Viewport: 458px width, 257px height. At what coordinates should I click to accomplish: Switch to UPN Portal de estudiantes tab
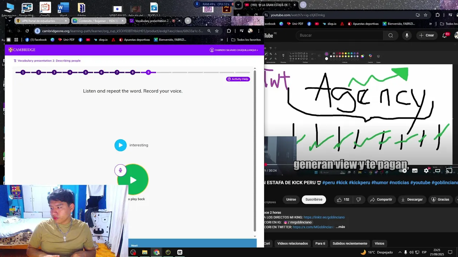(42, 21)
